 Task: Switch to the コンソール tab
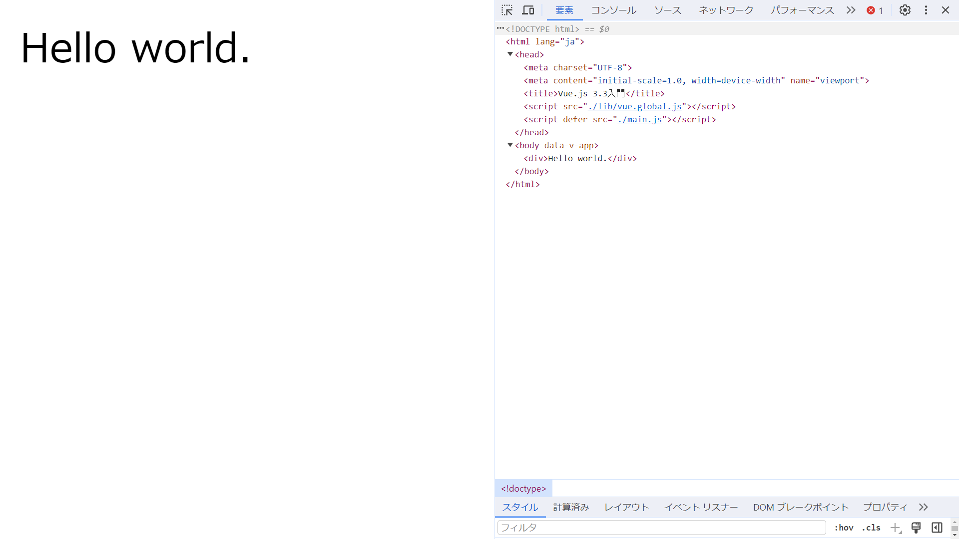coord(613,10)
